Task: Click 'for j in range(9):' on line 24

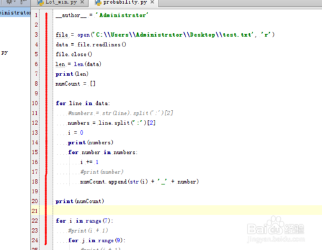Action: coord(97,240)
